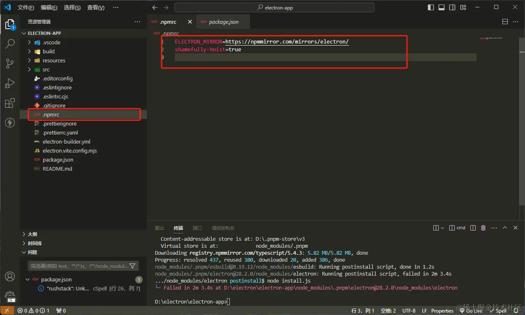Screen dimensions: 525x315
Task: Open the Run and Debug view
Action: 10,83
